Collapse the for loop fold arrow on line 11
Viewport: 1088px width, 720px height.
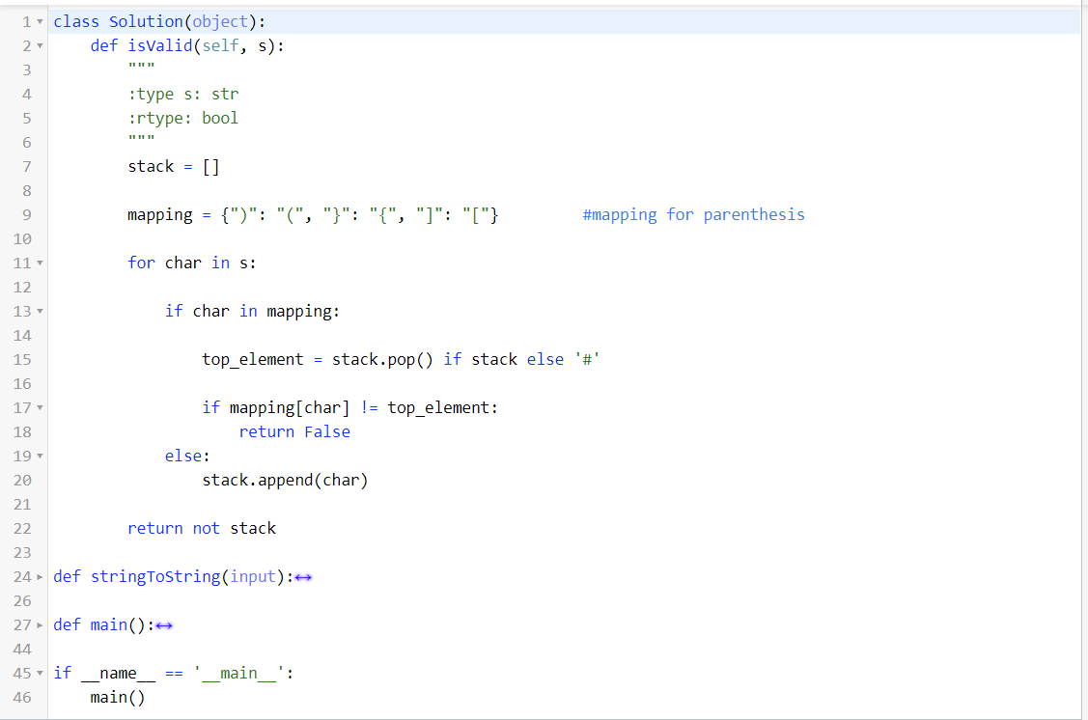tap(40, 263)
